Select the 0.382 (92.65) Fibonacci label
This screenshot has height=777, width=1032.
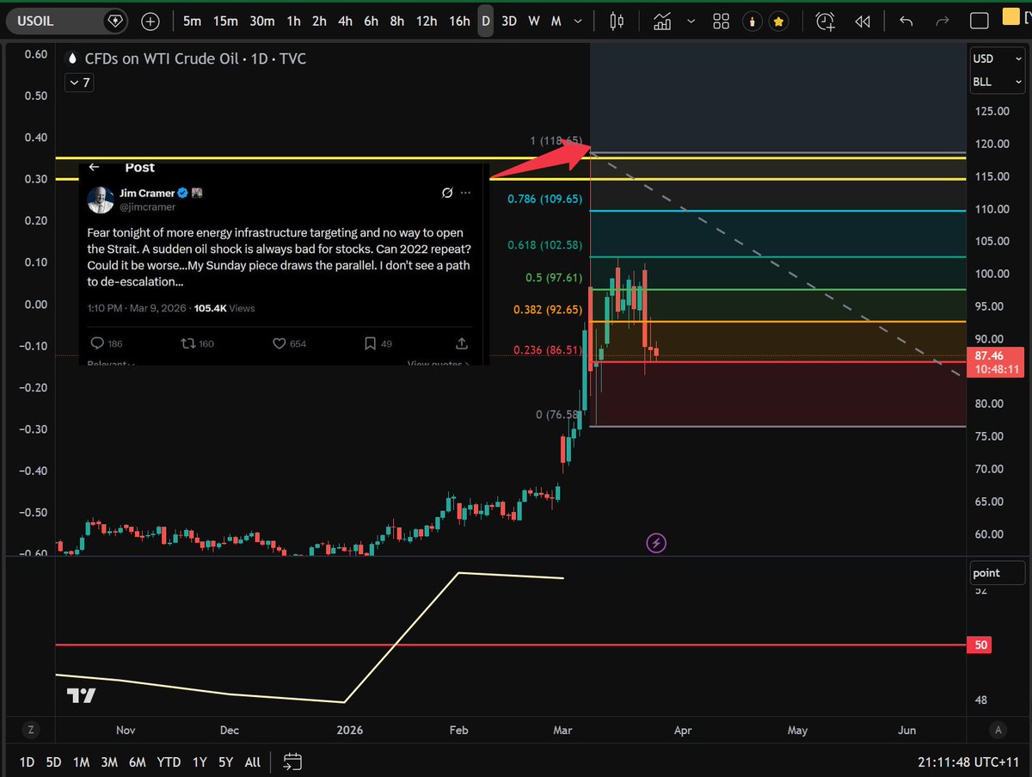click(549, 310)
